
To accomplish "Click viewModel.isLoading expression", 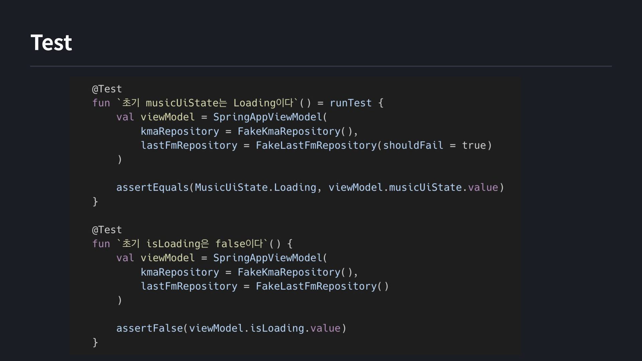I will point(246,328).
